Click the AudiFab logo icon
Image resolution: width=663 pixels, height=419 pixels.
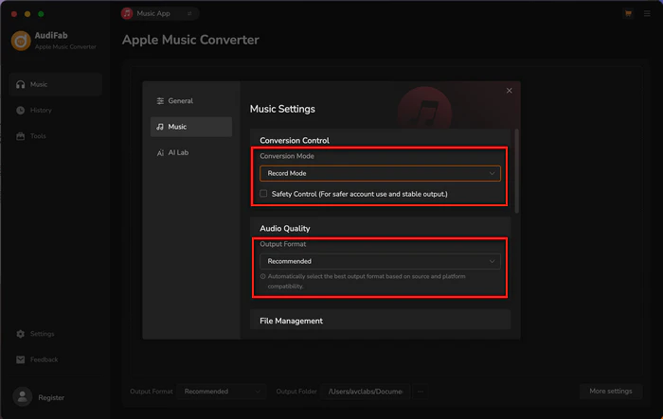(21, 41)
